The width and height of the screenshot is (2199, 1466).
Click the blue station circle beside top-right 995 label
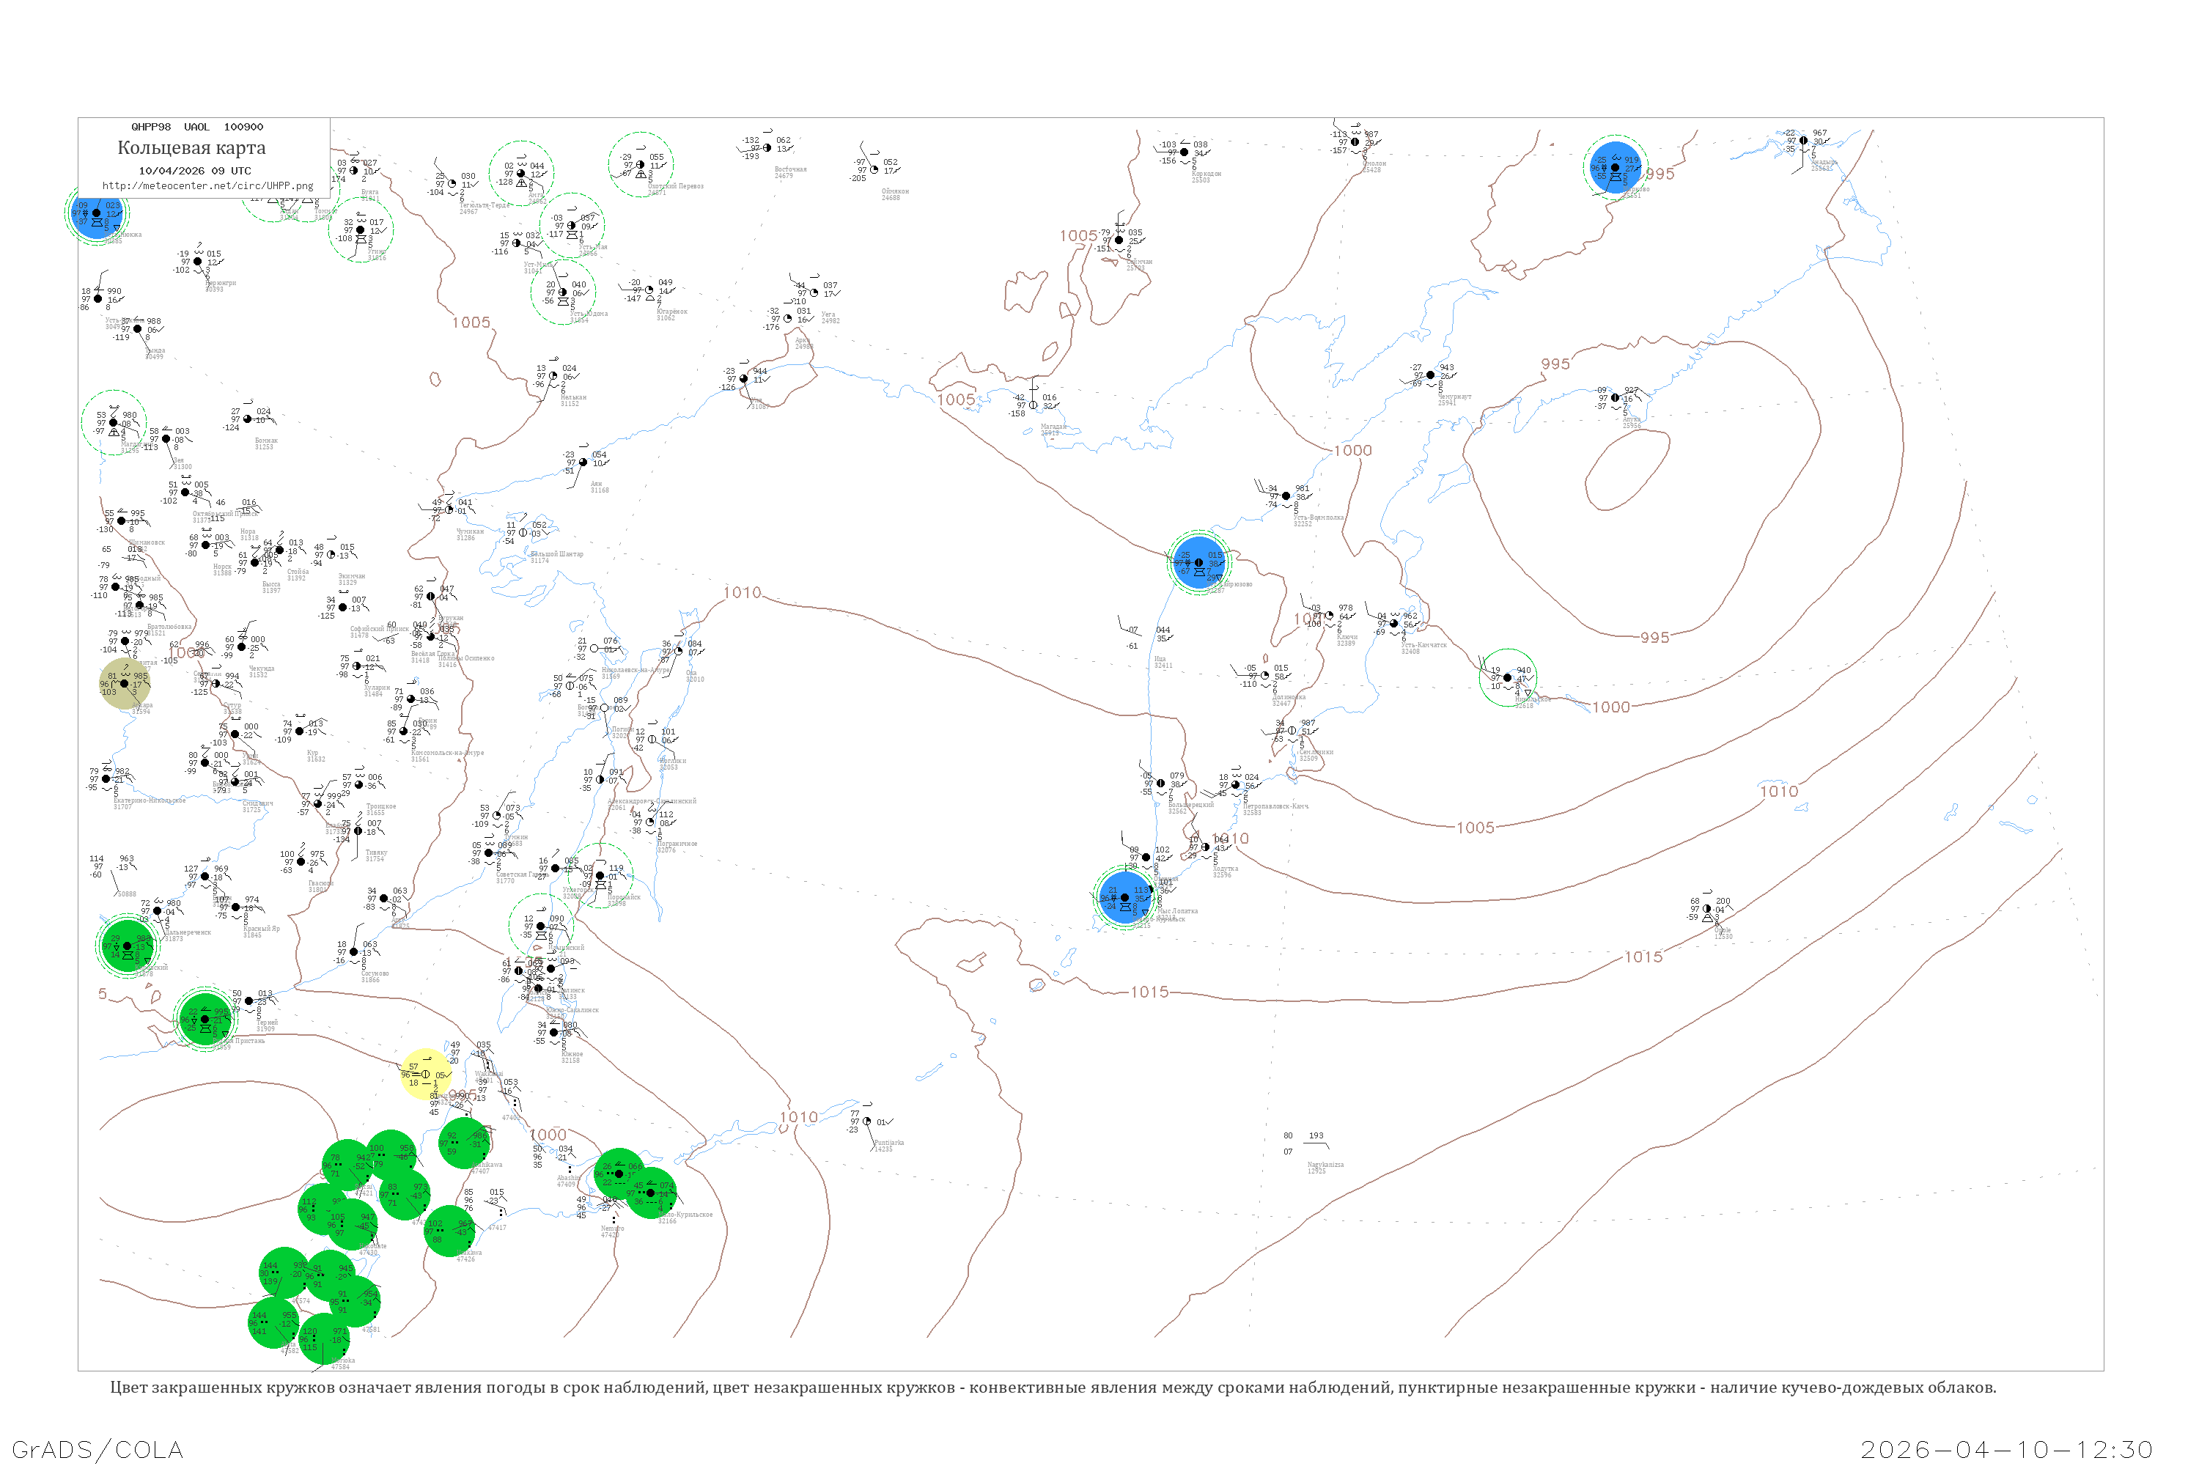(1615, 169)
